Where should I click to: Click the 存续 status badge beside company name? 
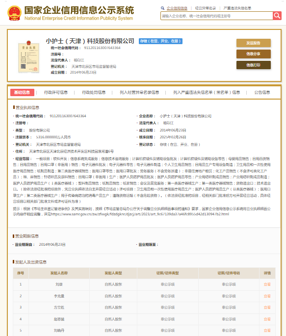[x=160, y=41]
